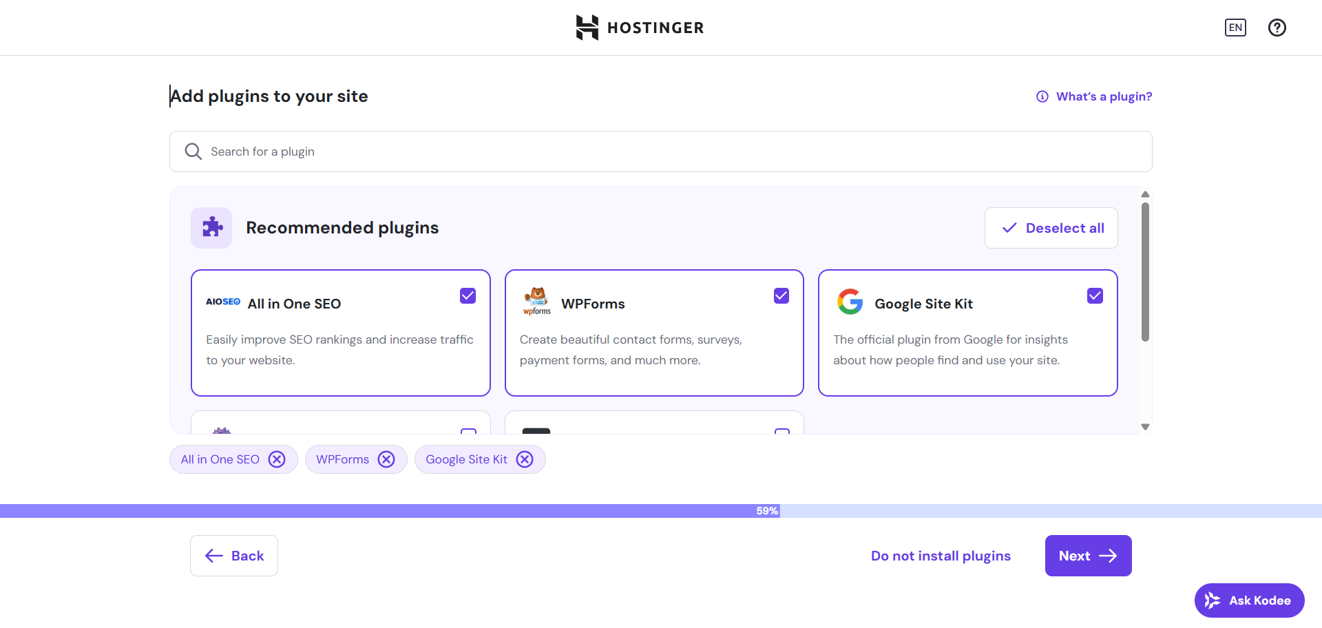The height and width of the screenshot is (628, 1322).
Task: Click the Google Site Kit description text
Action: click(x=951, y=350)
